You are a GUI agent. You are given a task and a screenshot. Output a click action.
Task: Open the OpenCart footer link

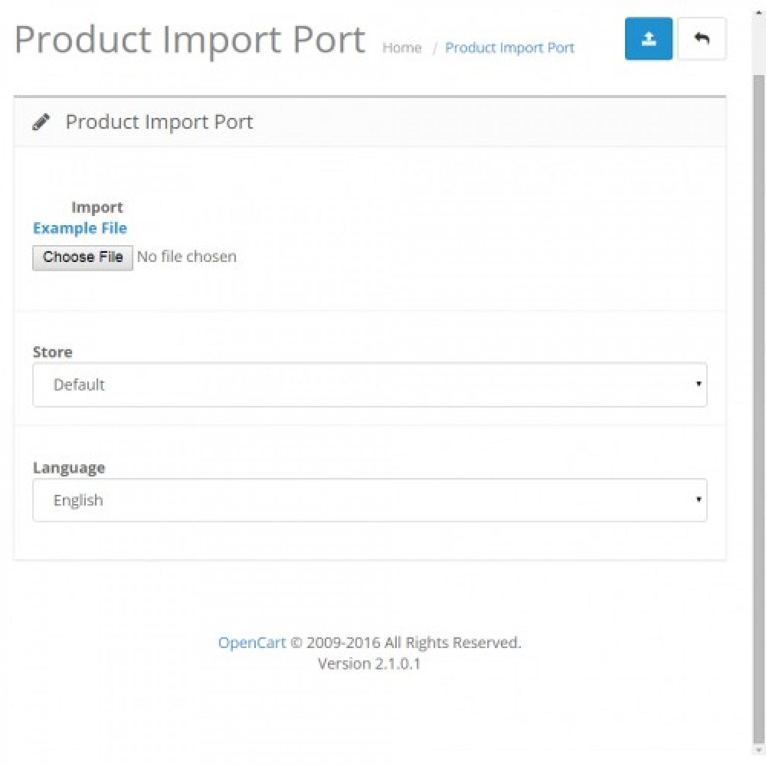[252, 642]
